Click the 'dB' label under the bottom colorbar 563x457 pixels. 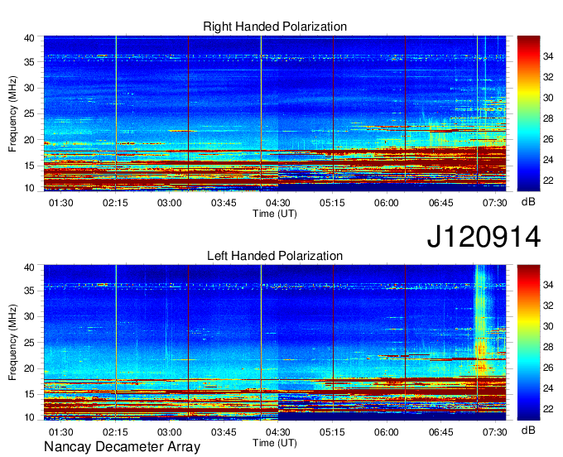coord(528,430)
